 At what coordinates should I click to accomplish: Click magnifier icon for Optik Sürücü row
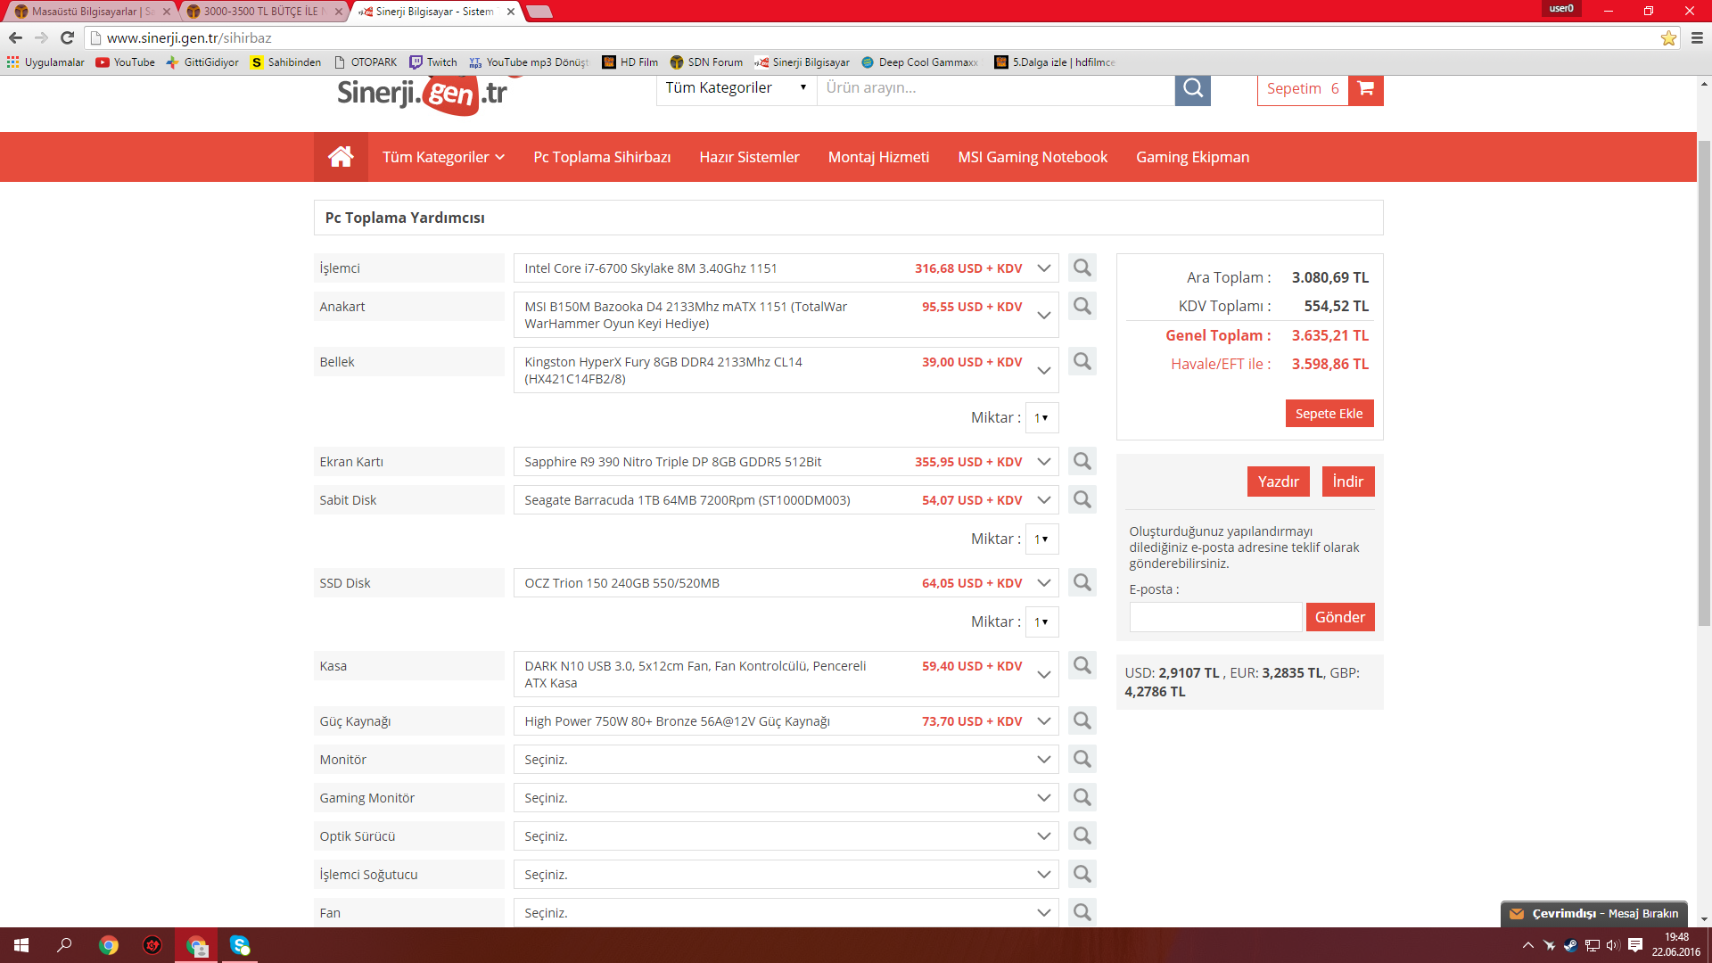click(1082, 835)
